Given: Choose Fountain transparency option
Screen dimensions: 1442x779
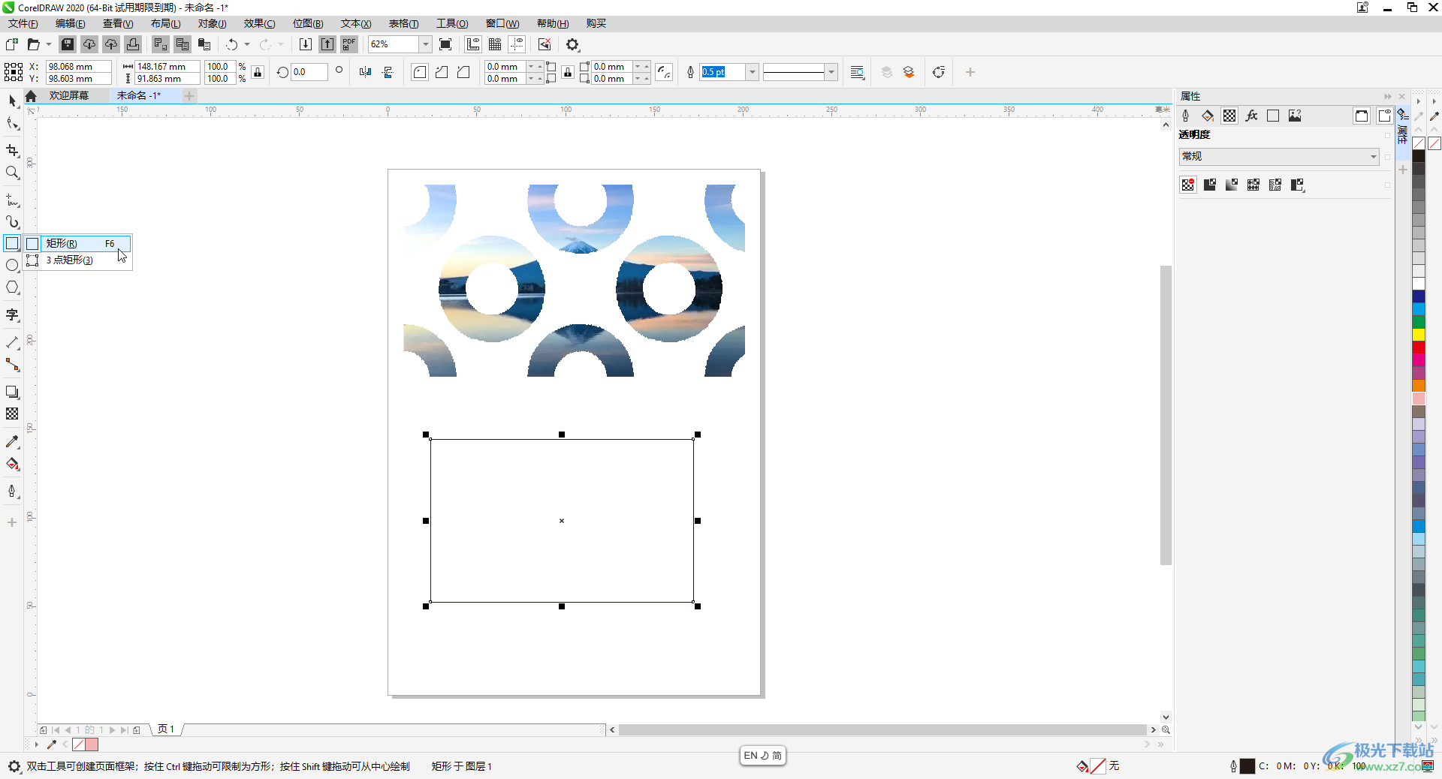Looking at the screenshot, I should pyautogui.click(x=1232, y=185).
